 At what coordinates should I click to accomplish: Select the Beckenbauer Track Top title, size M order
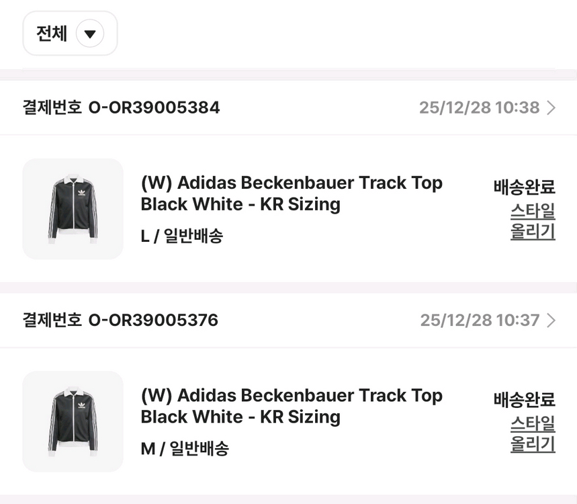[x=292, y=407]
